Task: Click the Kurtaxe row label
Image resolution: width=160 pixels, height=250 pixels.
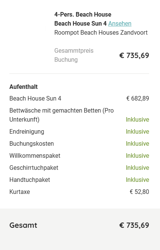Action: coord(20,192)
